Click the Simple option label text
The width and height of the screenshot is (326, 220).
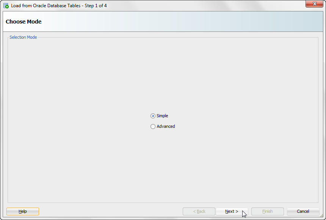point(162,116)
